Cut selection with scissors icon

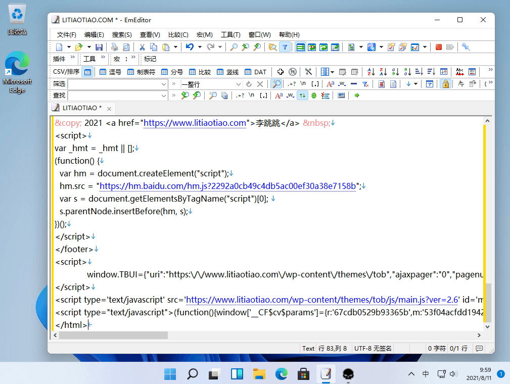click(142, 47)
